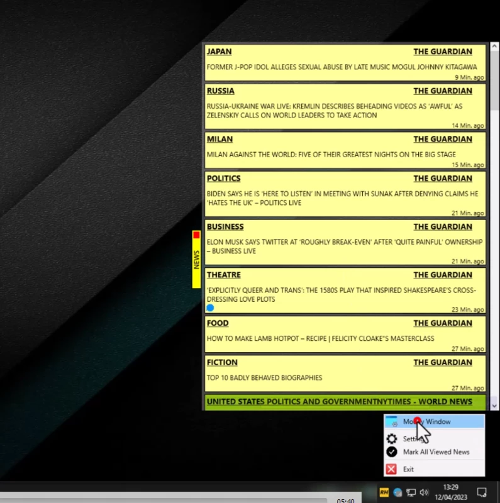
Task: Open the 1580s play Shakespeare headline
Action: [x=342, y=294]
